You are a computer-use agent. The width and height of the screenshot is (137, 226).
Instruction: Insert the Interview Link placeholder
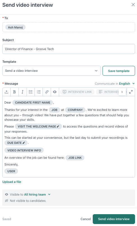coord(77,92)
